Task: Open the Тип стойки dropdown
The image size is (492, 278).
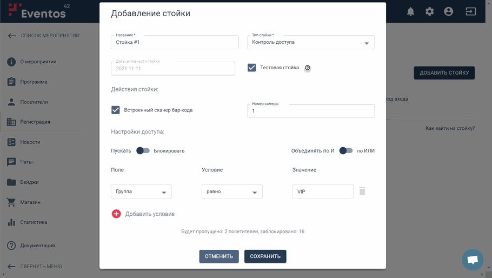Action: pyautogui.click(x=310, y=43)
